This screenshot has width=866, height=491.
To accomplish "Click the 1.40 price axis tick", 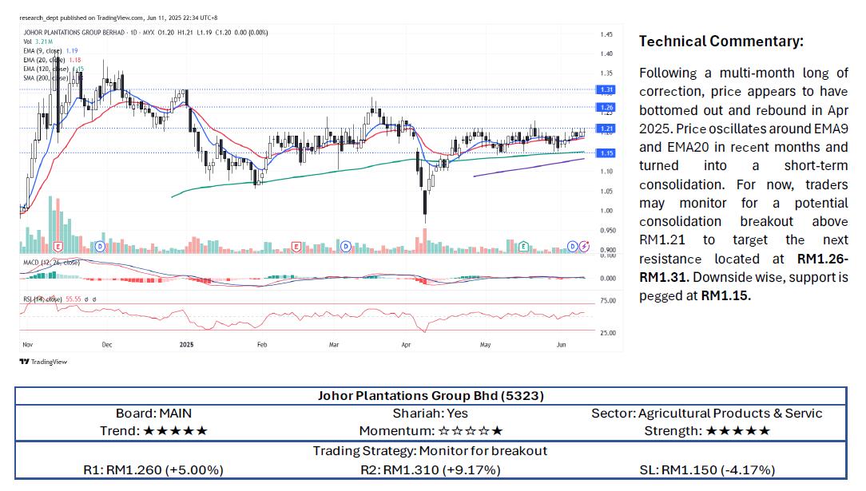I will pos(606,54).
